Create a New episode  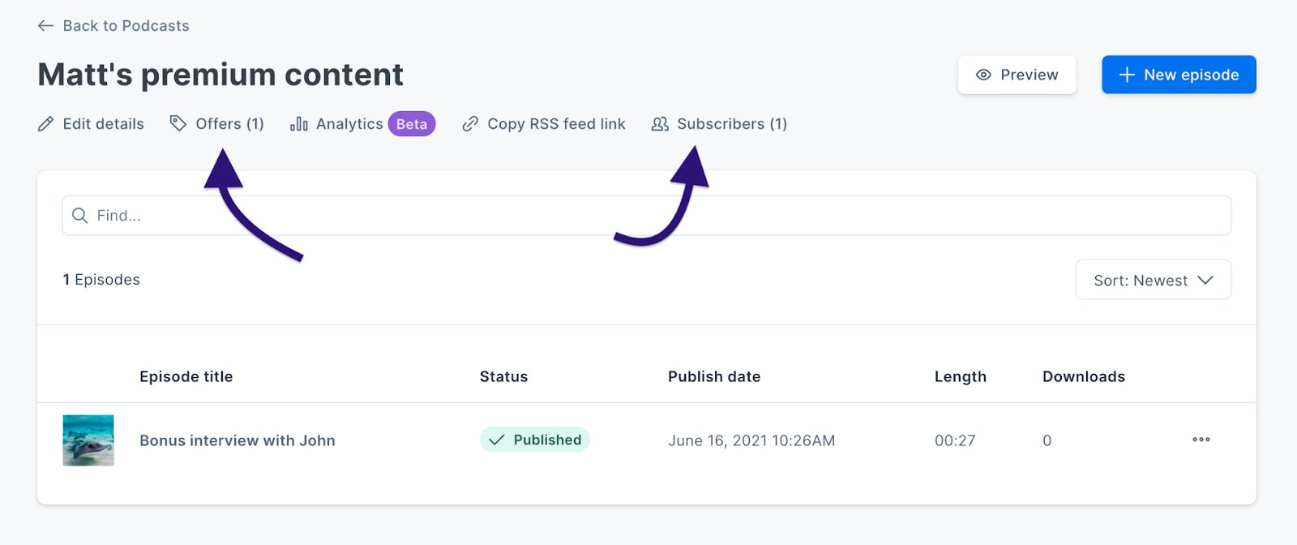coord(1179,75)
